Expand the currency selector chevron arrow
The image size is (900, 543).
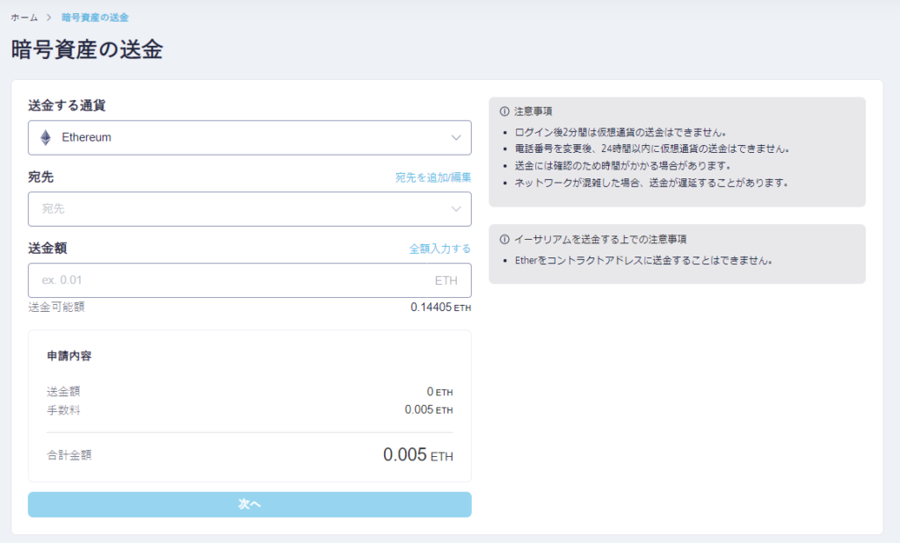pos(456,138)
